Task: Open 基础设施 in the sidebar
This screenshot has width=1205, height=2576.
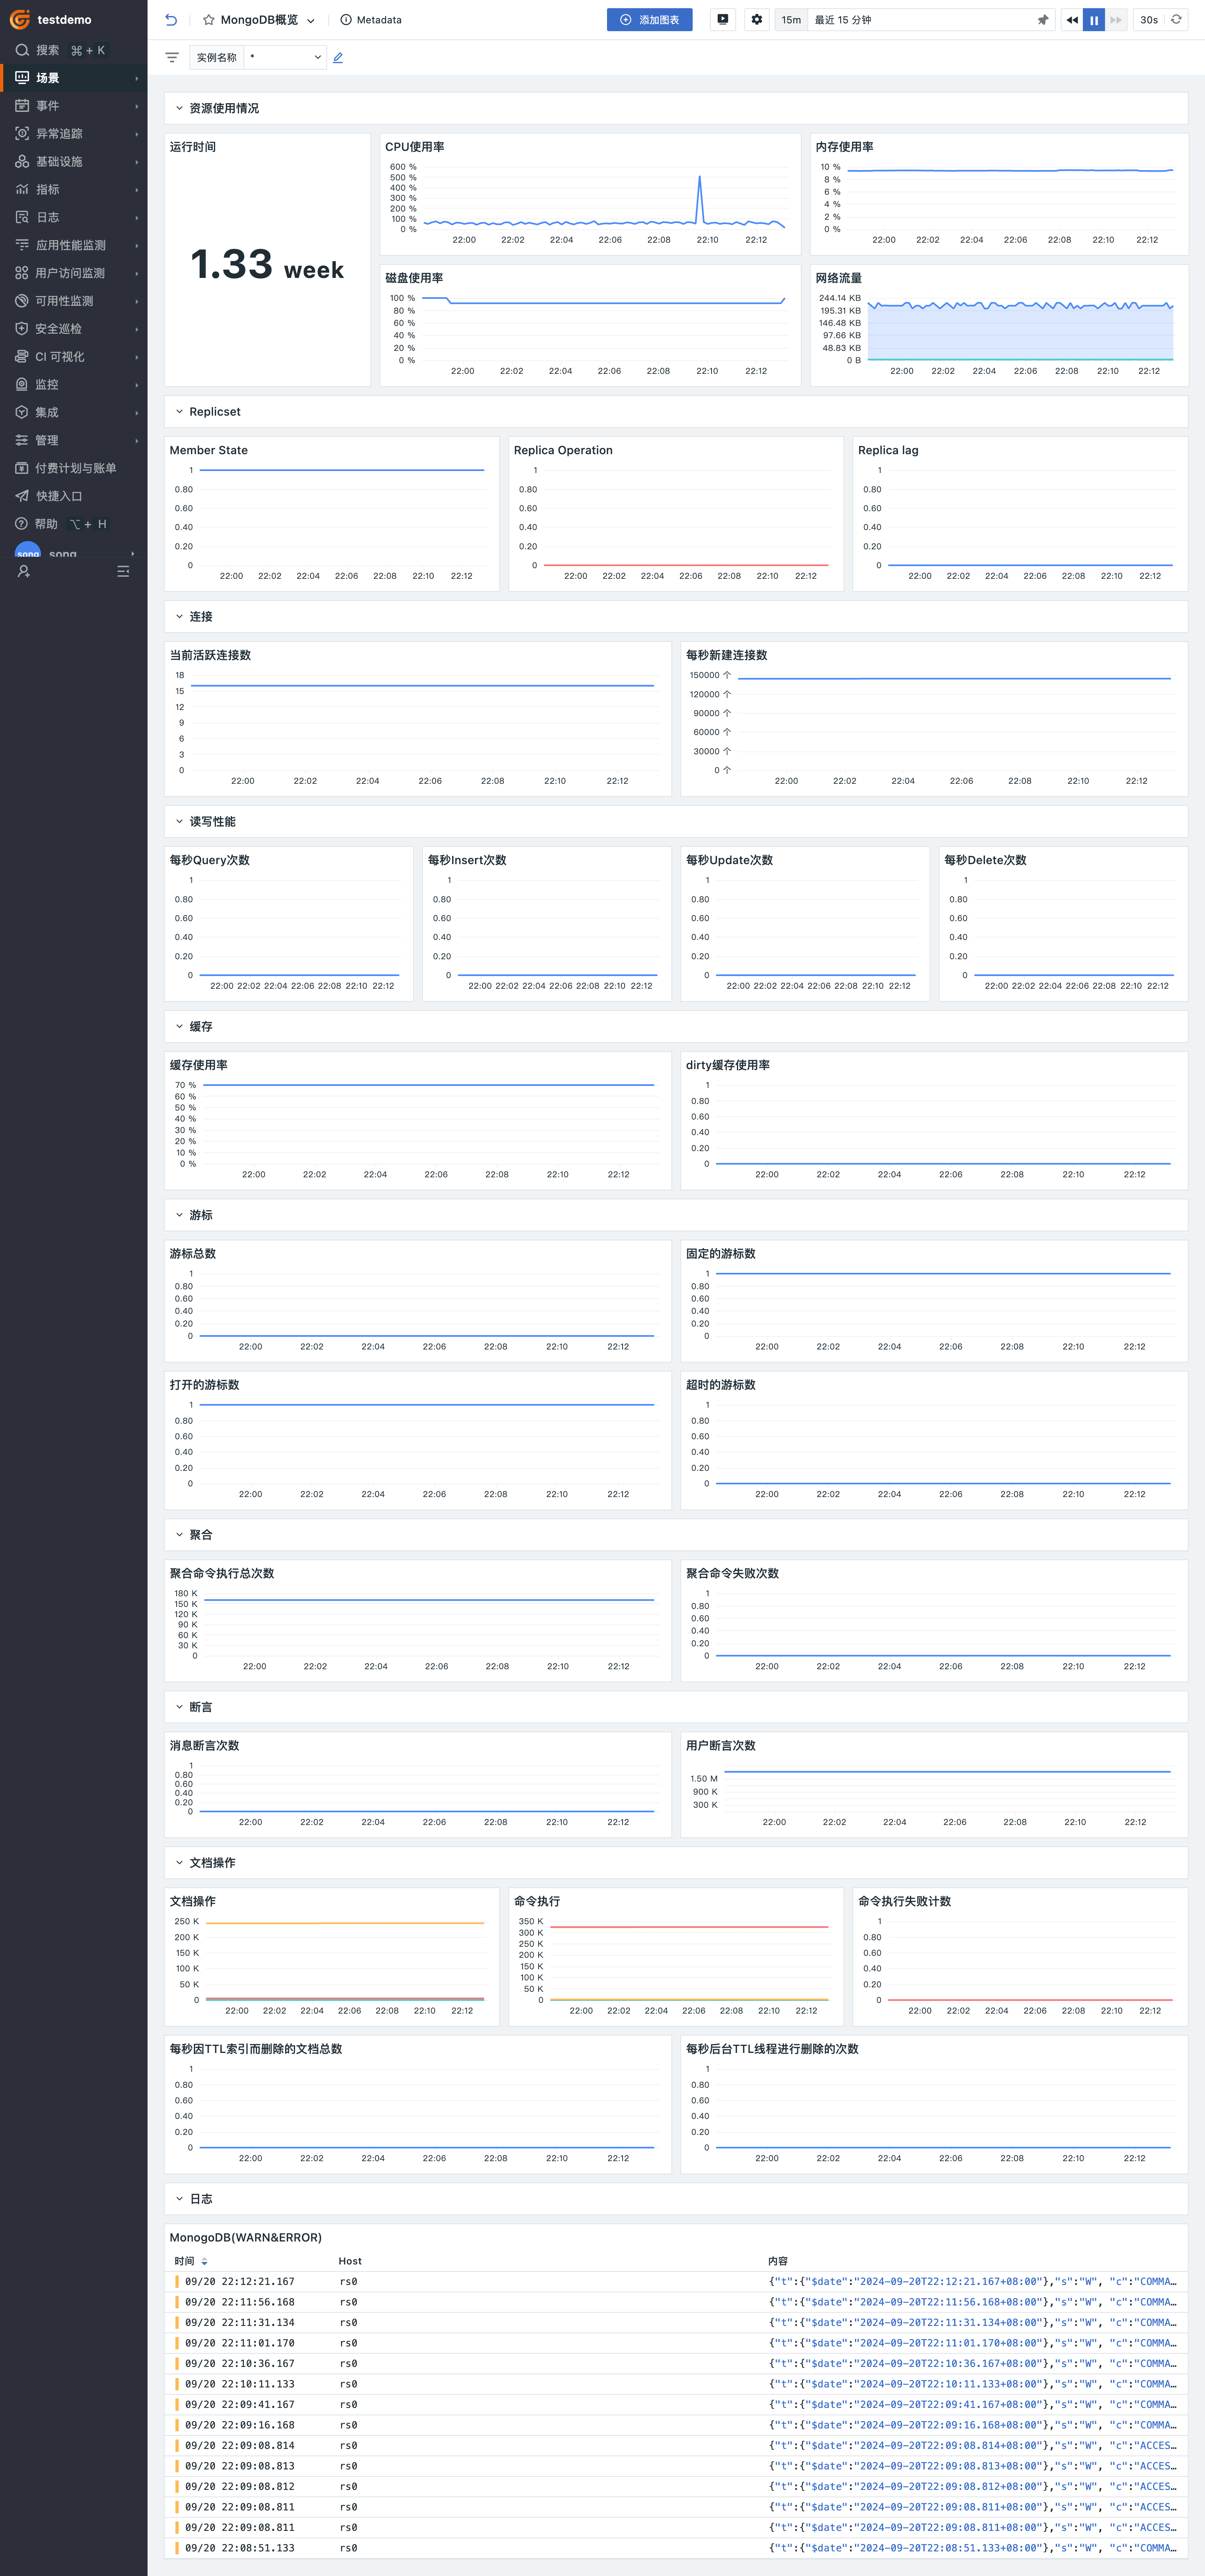Action: 59,161
